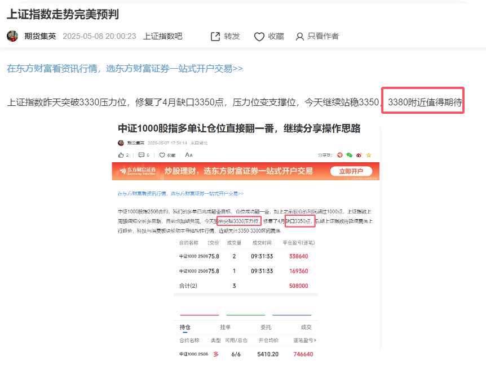Screen dimensions: 486x387
Task: Click the 成交时间 column header
Action: point(262,243)
